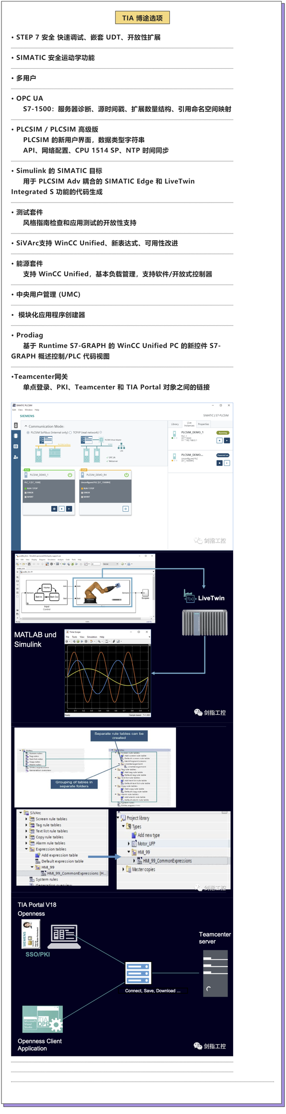Click play button for powered-on PLCSIM_DEMO instance
This screenshot has width=286, height=1114.
(227, 463)
